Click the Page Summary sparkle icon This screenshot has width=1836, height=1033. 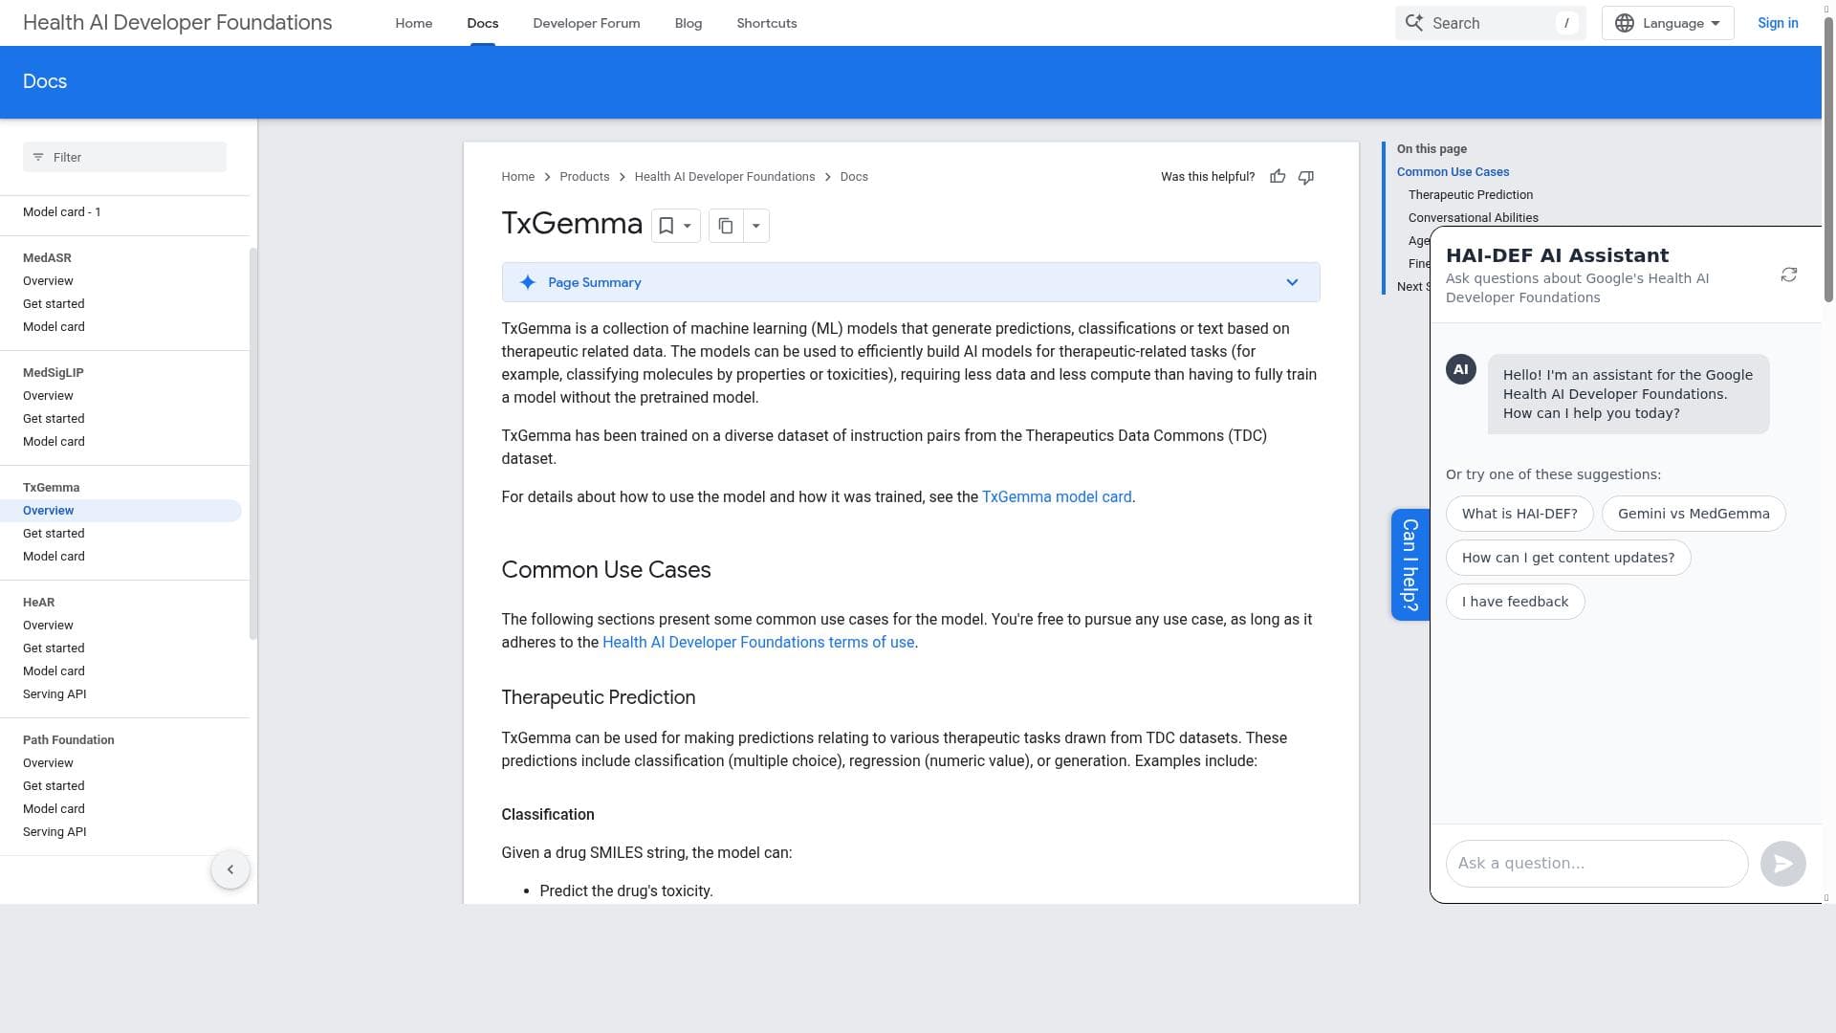[x=528, y=282]
